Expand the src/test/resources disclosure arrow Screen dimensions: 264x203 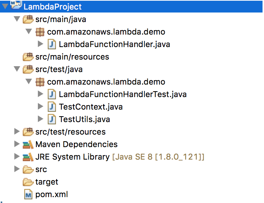point(17,132)
